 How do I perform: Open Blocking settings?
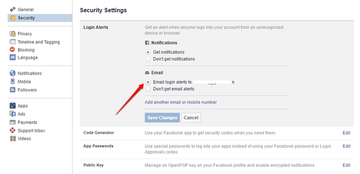(x=26, y=50)
